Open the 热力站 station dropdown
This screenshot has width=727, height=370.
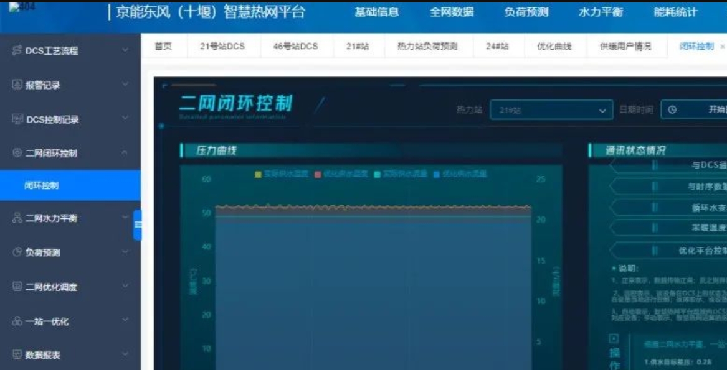551,111
